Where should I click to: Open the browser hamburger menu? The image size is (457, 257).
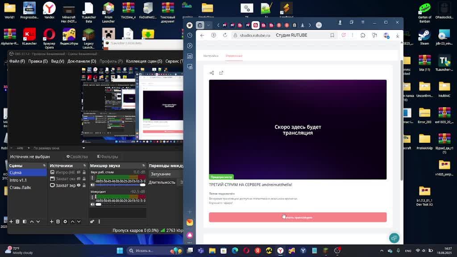(363, 22)
